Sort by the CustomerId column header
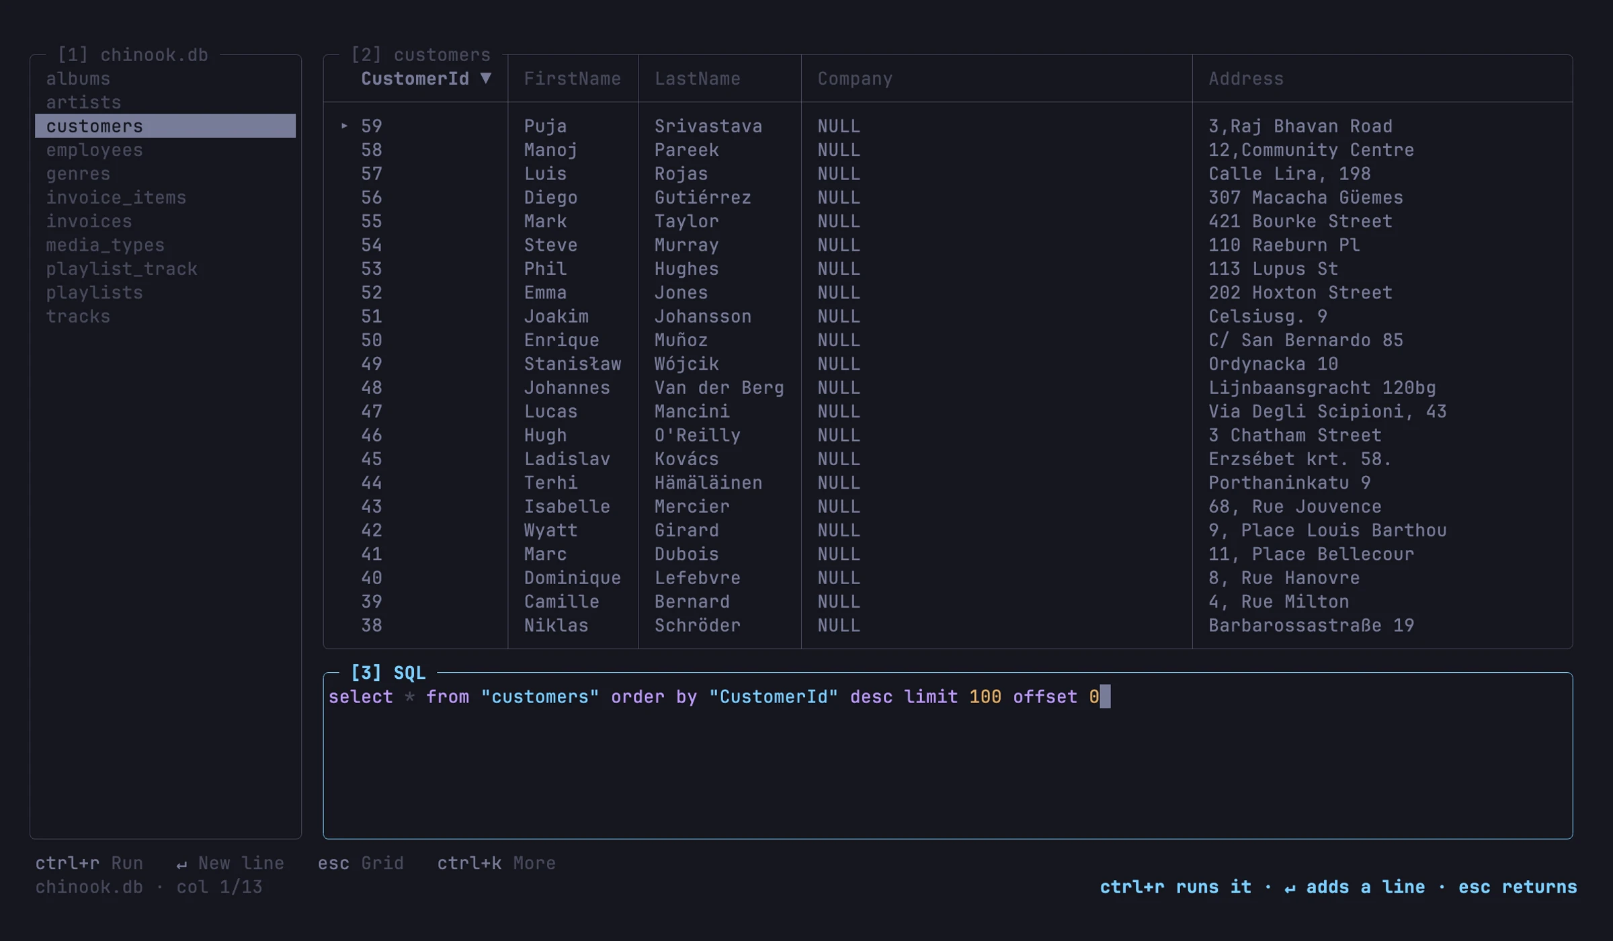Screen dimensions: 1613x941 [415, 79]
